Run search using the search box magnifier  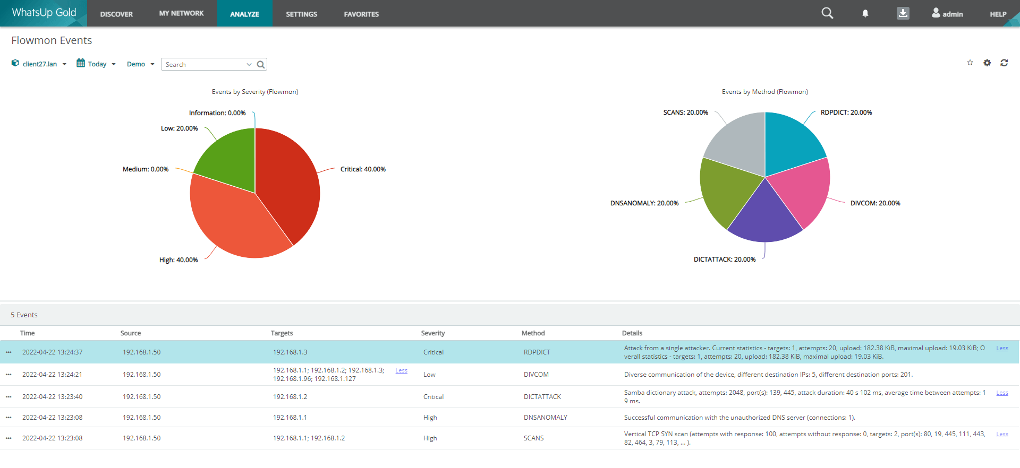point(261,65)
